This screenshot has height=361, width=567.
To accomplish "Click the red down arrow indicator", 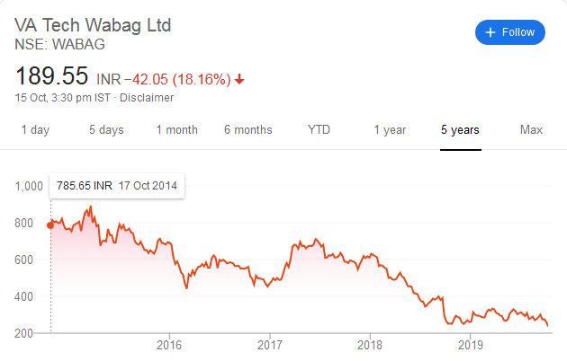I will pos(239,79).
